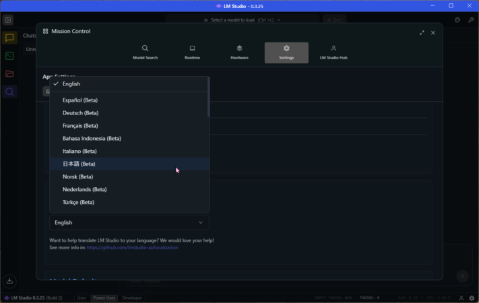Choose Türkçe (Beta) language
Image resolution: width=479 pixels, height=303 pixels.
[x=129, y=202]
